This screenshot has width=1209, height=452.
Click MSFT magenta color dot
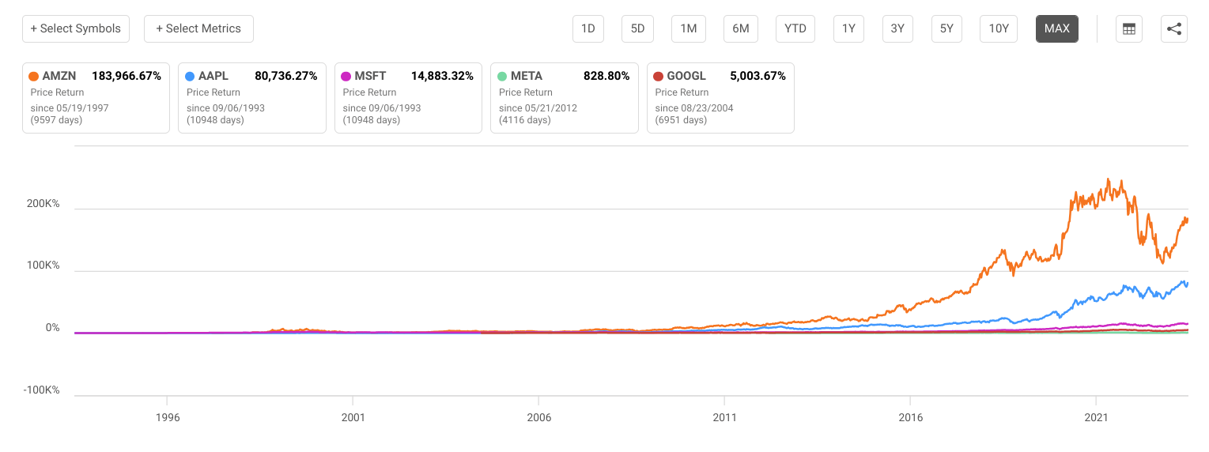click(346, 77)
